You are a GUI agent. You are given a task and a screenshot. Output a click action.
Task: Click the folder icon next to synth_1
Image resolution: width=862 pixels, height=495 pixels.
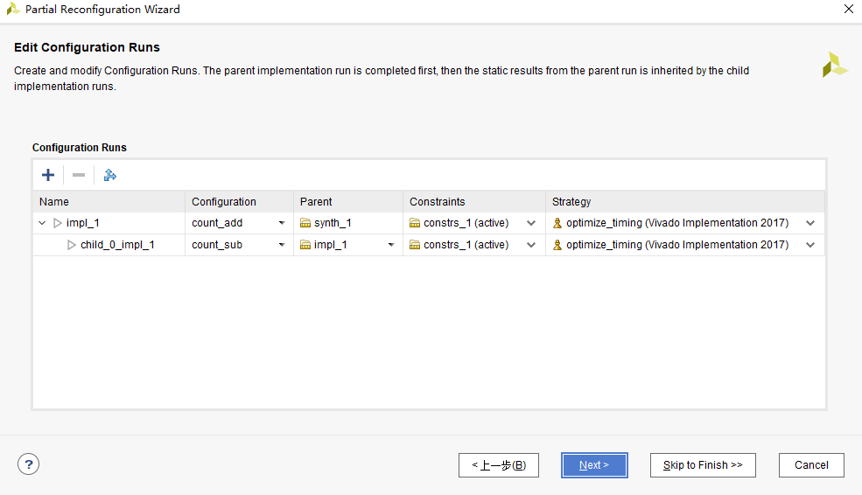click(x=305, y=223)
